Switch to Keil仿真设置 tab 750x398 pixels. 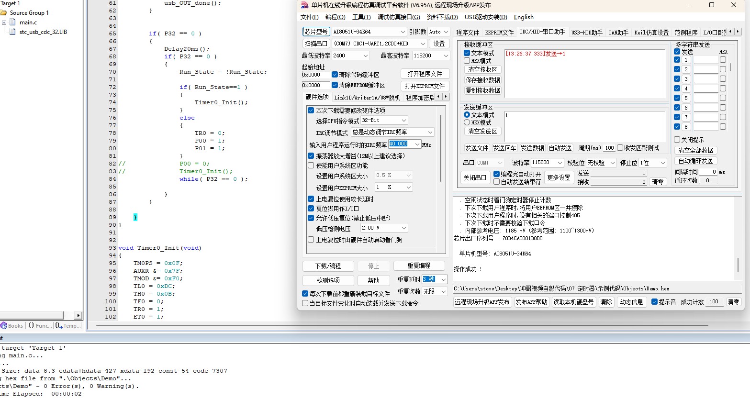[x=651, y=33]
